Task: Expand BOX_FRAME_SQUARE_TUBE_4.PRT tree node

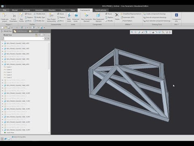Action: (2, 43)
